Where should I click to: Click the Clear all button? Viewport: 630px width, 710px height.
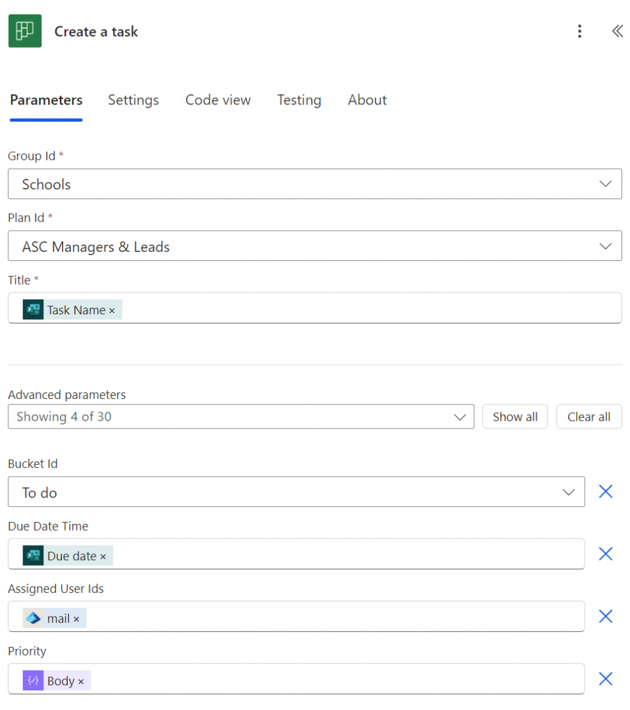pyautogui.click(x=589, y=416)
